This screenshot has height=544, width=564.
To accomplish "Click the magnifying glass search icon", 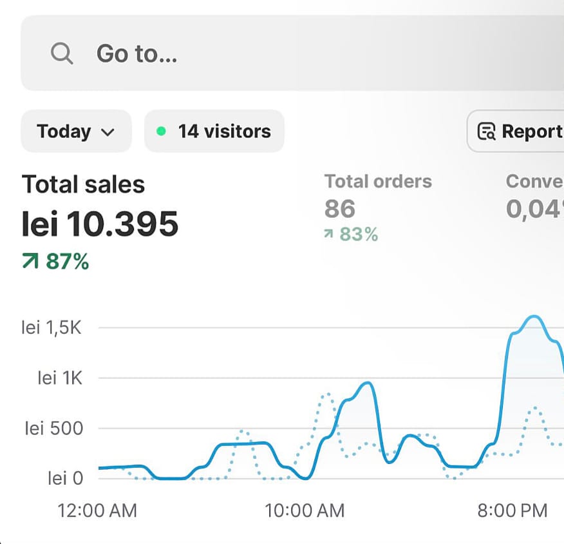I will [62, 53].
